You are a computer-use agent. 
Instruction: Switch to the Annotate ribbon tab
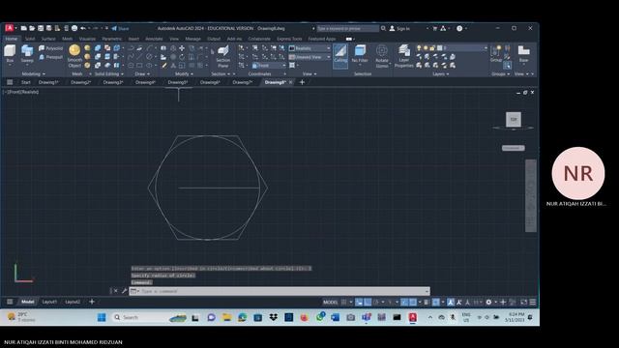(x=154, y=39)
